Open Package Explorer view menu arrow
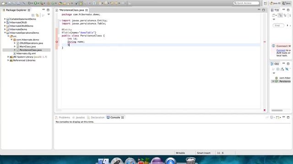 (49, 15)
